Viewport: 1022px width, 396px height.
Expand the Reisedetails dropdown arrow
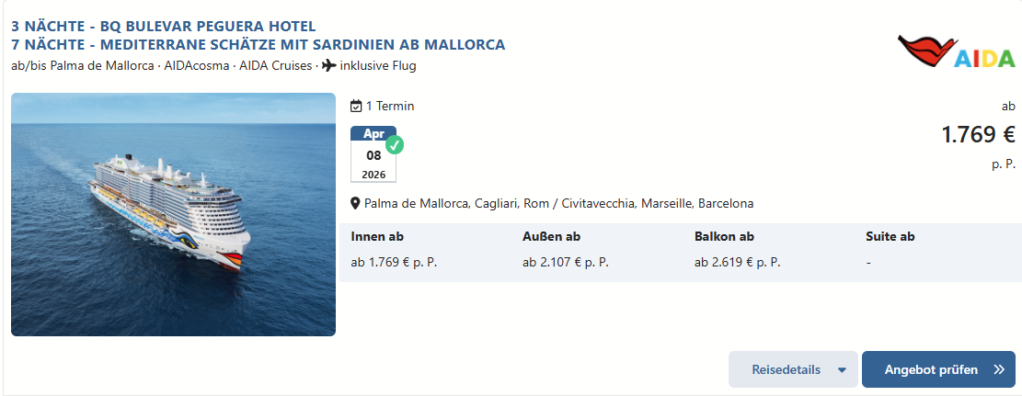[x=842, y=370]
